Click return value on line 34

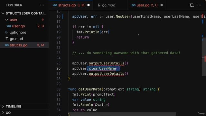tap(85, 110)
